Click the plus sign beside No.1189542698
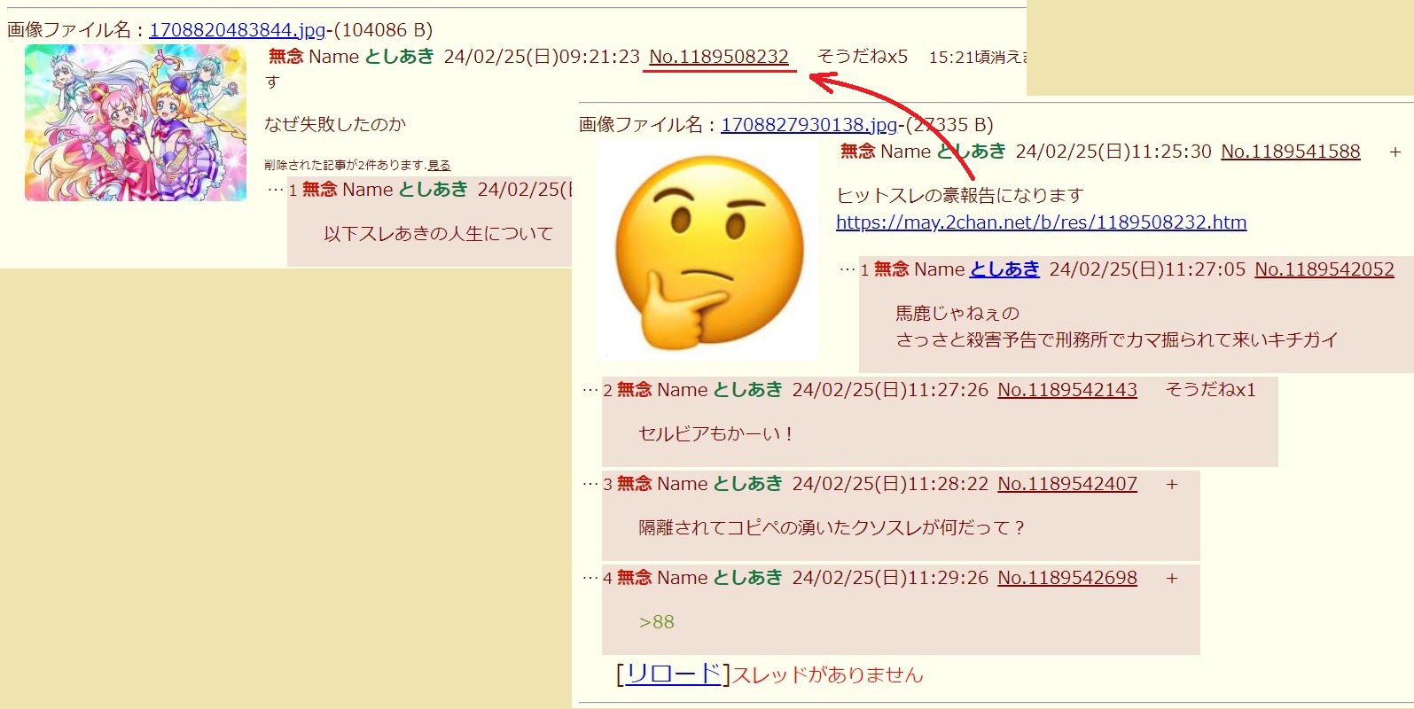The width and height of the screenshot is (1414, 709). (1172, 579)
